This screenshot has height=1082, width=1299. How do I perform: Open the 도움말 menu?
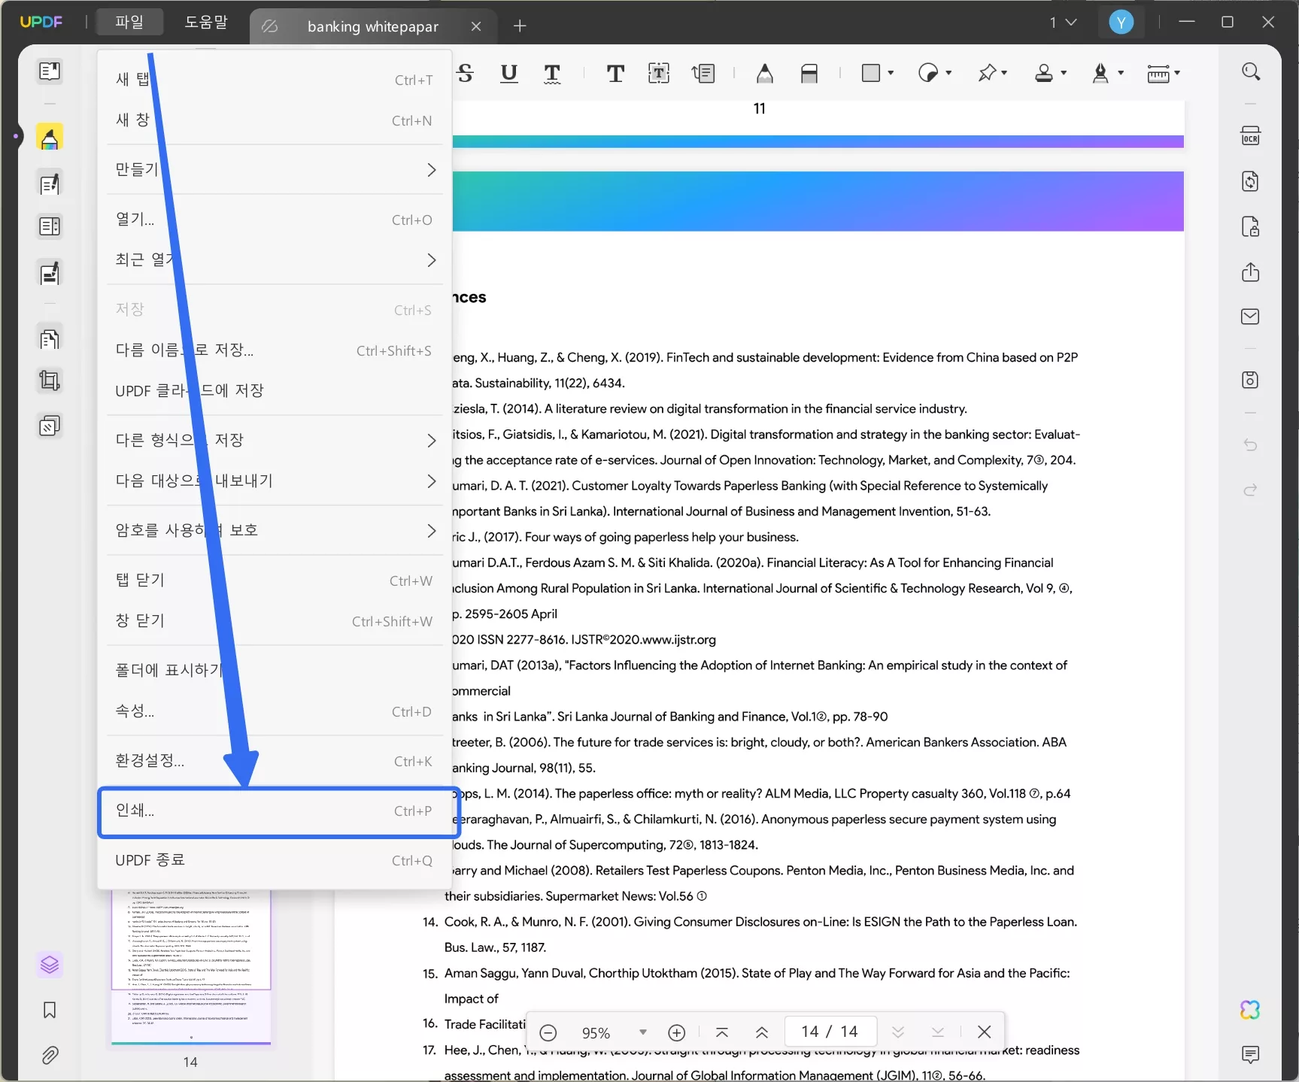pos(206,23)
